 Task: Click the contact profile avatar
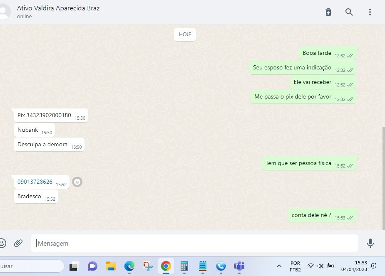pos(3,12)
